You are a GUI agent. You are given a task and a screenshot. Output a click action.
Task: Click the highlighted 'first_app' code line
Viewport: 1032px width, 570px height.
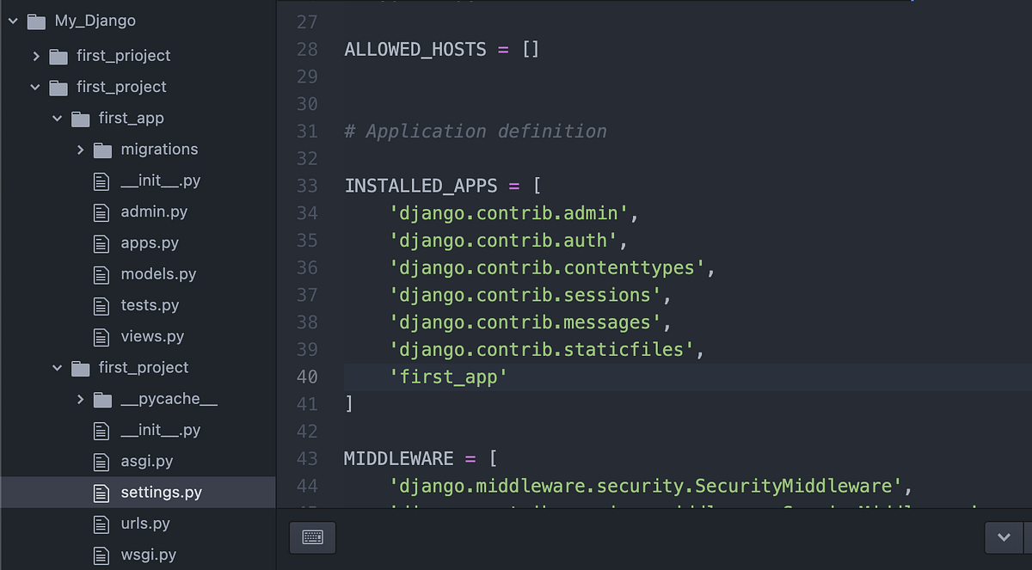(x=449, y=377)
